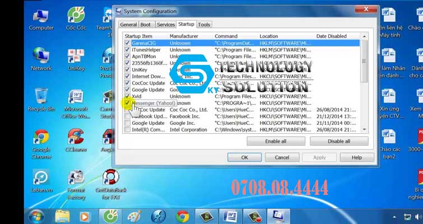Click the Help button
Image resolution: width=423 pixels, height=224 pixels.
[357, 157]
